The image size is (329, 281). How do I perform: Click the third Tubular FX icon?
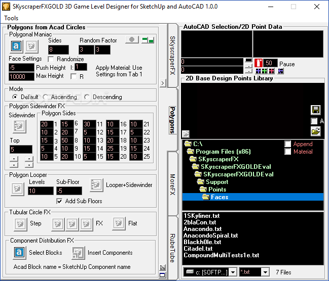pos(86,224)
